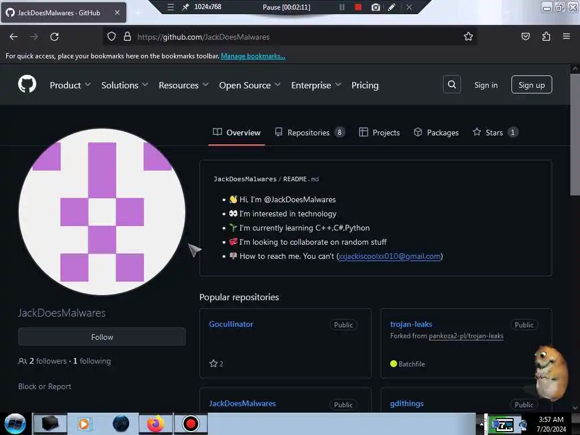Click the JackDoesMalwares README owner link

(245, 179)
